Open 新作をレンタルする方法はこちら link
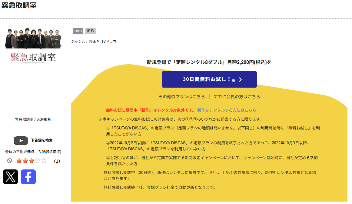Screen dimensions: 352x204 (x=227, y=110)
